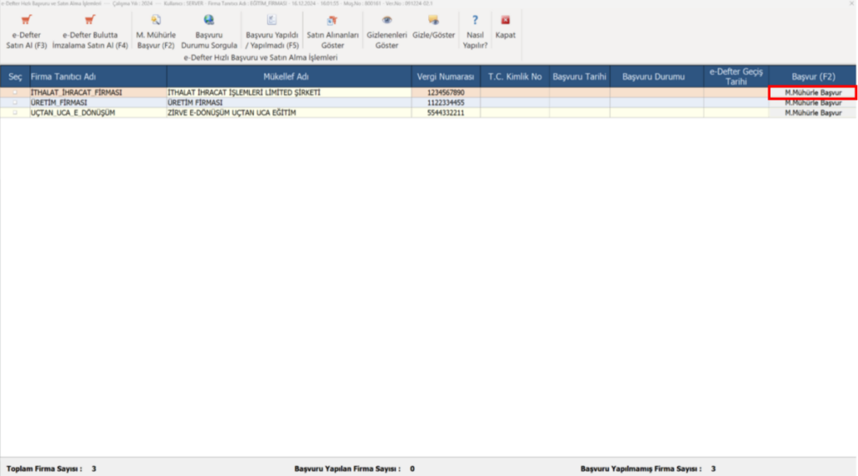Screen dimensions: 858x476
Task: Open the Nasıl Yapılır? help icon
Action: point(475,20)
